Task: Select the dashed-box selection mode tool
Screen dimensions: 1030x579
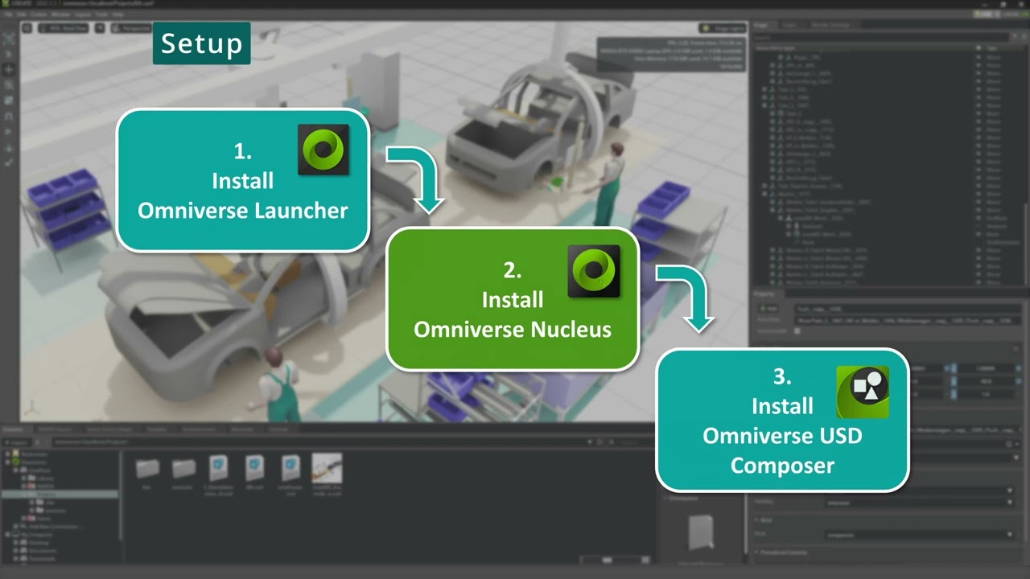Action: coord(9,39)
